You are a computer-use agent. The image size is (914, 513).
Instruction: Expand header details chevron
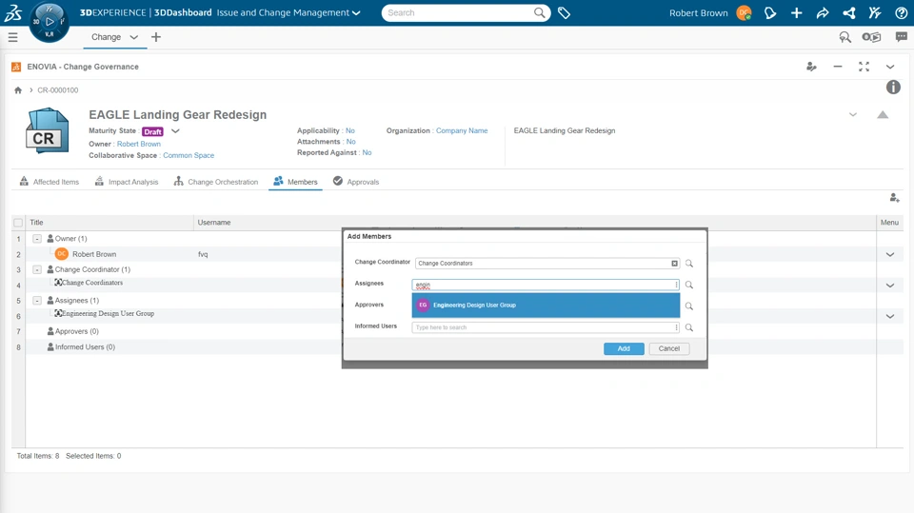point(853,115)
